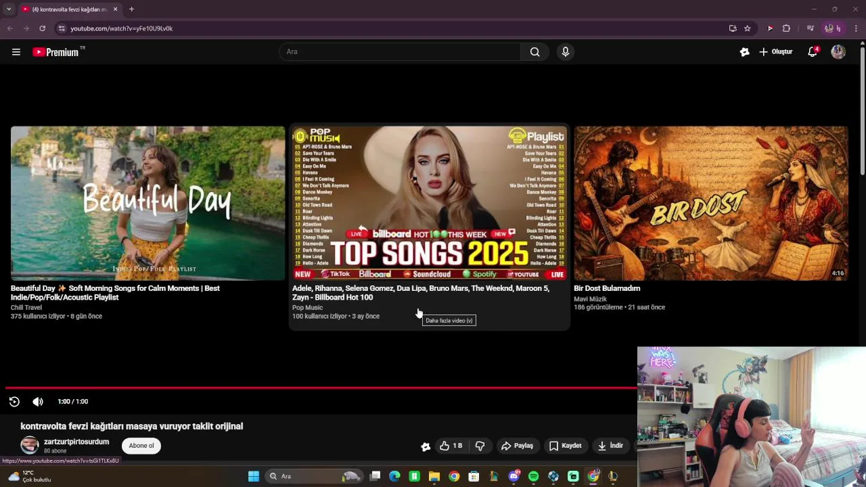
Task: Click Beautiful Day Soft Morning Songs title
Action: (x=115, y=293)
